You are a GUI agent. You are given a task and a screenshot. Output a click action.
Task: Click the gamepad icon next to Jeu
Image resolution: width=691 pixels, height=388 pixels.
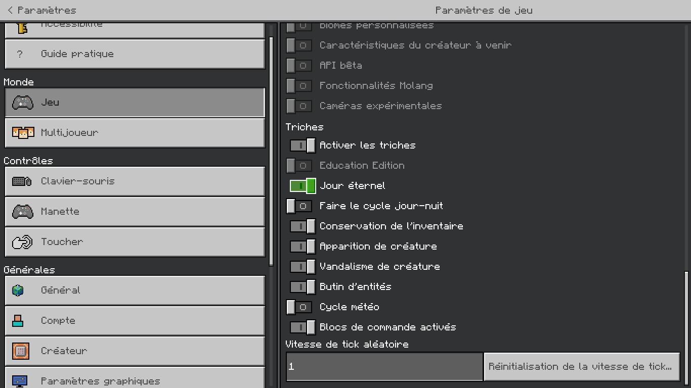[22, 103]
